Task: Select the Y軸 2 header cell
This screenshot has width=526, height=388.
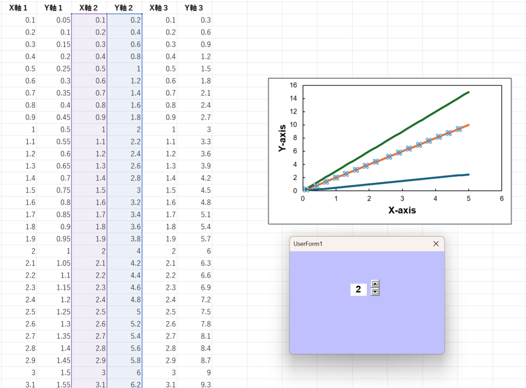Action: [x=124, y=7]
